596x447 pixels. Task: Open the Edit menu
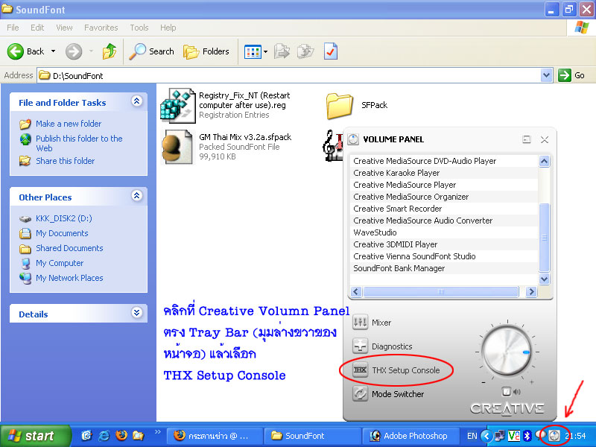tap(37, 28)
